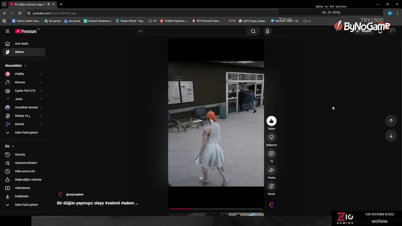Open the pd10_Topaz_Gigapi bookmark
402x226 pixels.
pyautogui.click(x=253, y=21)
